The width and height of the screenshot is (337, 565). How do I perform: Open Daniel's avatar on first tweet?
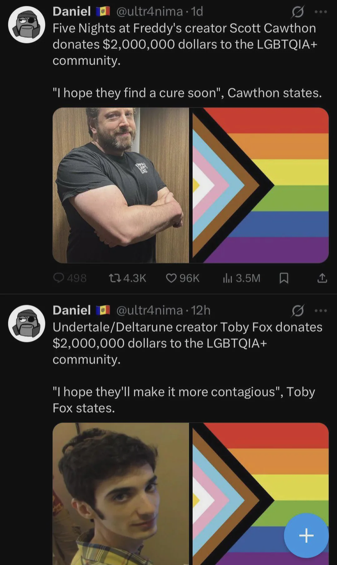27,25
